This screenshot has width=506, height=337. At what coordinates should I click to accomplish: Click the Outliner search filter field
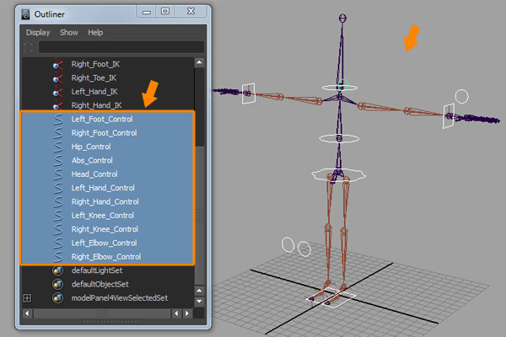[121, 47]
